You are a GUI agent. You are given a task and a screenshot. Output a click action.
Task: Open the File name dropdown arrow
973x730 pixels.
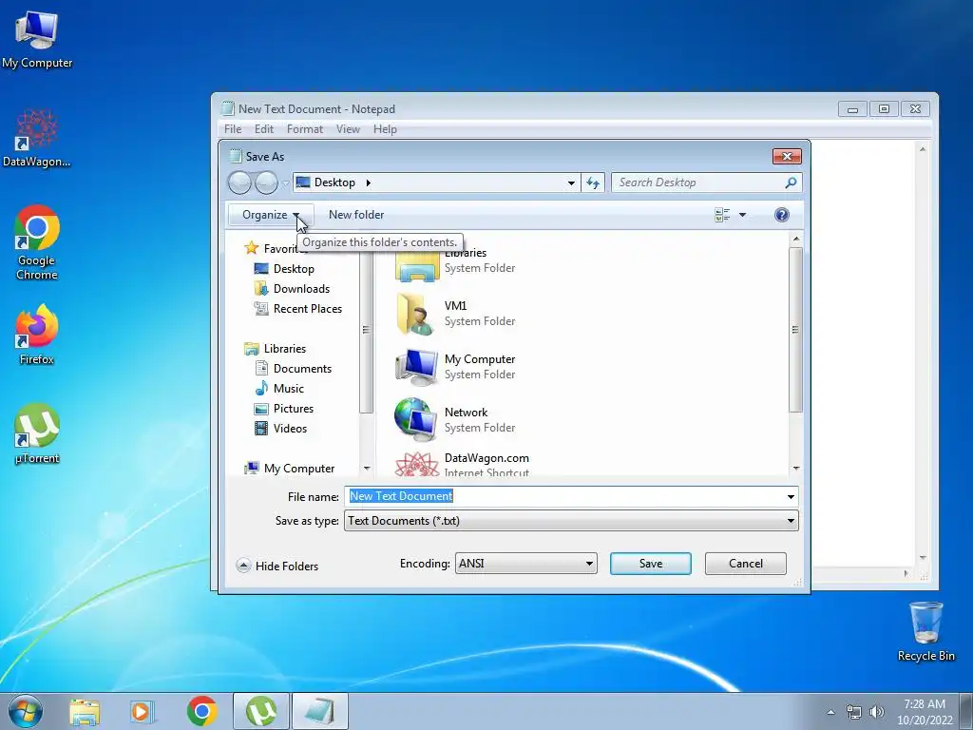[x=791, y=496]
